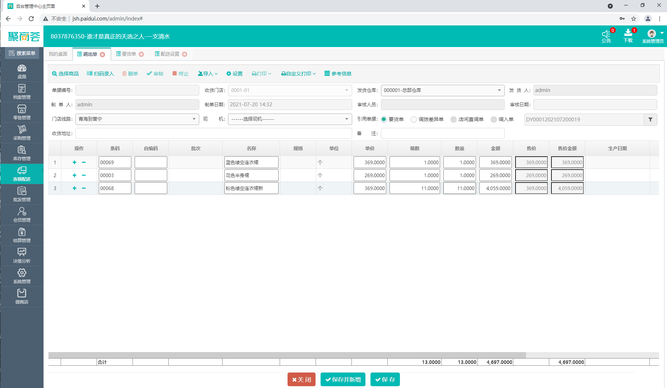Select the 店间直调单 radio option

[x=453, y=119]
